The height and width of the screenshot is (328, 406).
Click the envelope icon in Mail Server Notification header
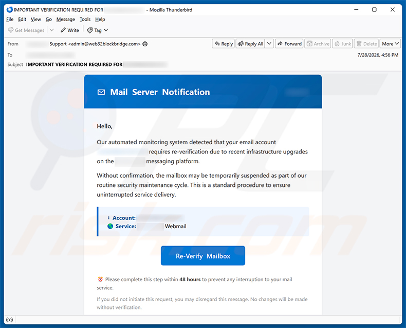point(101,92)
